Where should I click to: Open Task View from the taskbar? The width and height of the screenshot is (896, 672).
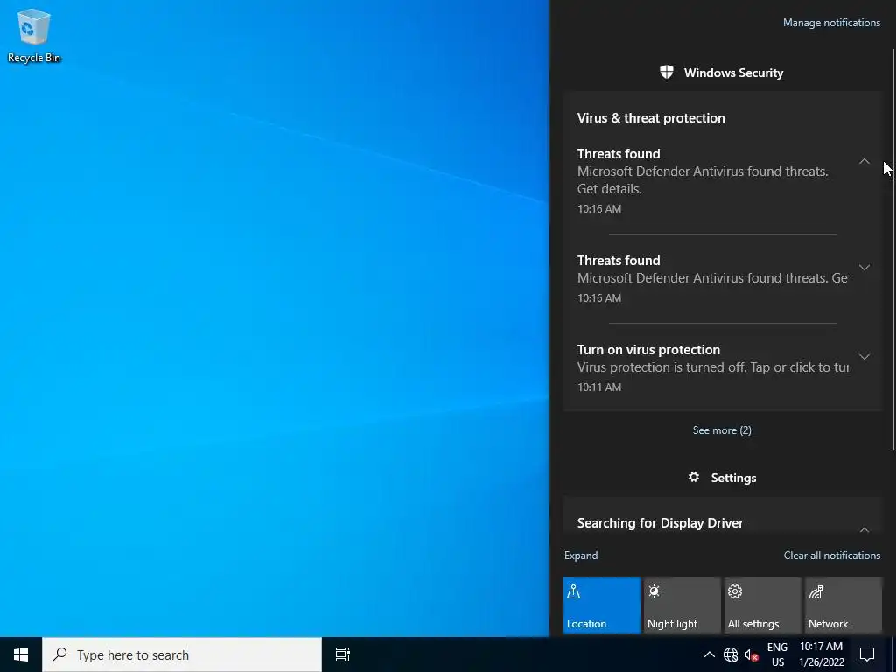(x=342, y=654)
